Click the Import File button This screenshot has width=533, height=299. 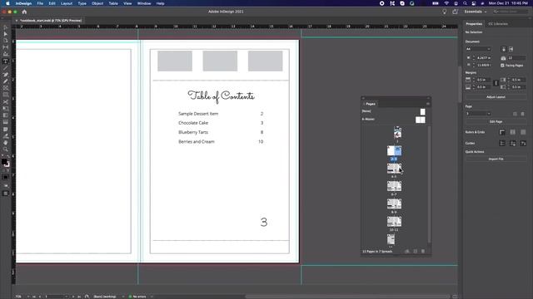496,159
